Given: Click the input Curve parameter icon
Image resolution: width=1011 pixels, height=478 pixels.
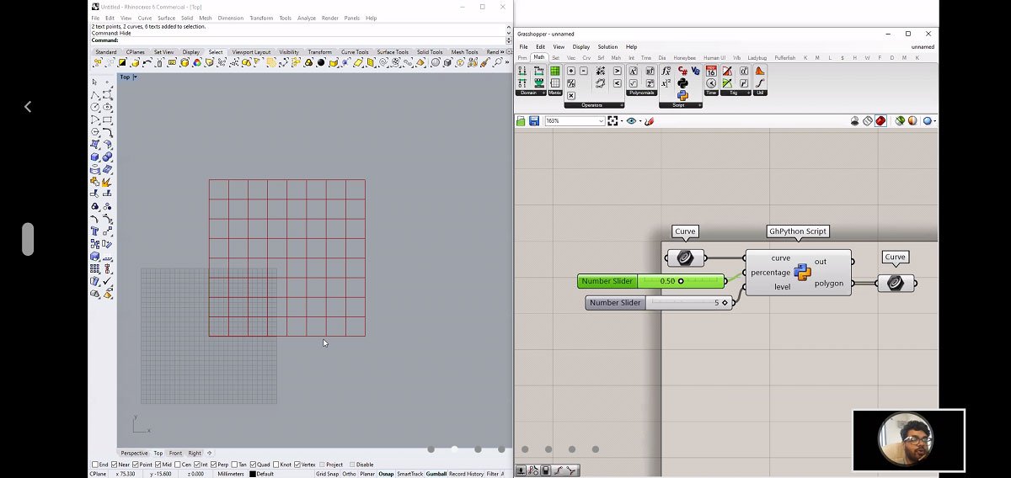Looking at the screenshot, I should point(685,258).
